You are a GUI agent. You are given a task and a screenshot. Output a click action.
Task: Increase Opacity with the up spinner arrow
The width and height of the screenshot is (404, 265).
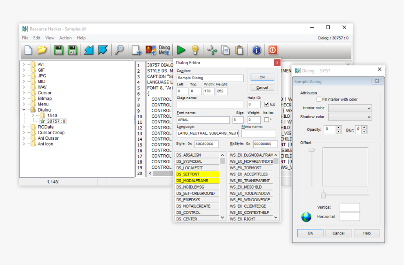click(339, 128)
